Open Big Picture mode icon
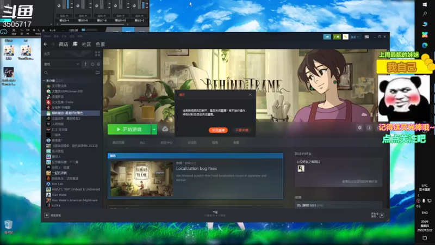 click(366, 36)
